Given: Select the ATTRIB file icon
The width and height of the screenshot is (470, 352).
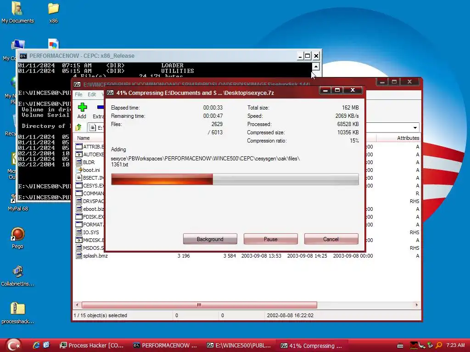Looking at the screenshot, I should (x=79, y=147).
